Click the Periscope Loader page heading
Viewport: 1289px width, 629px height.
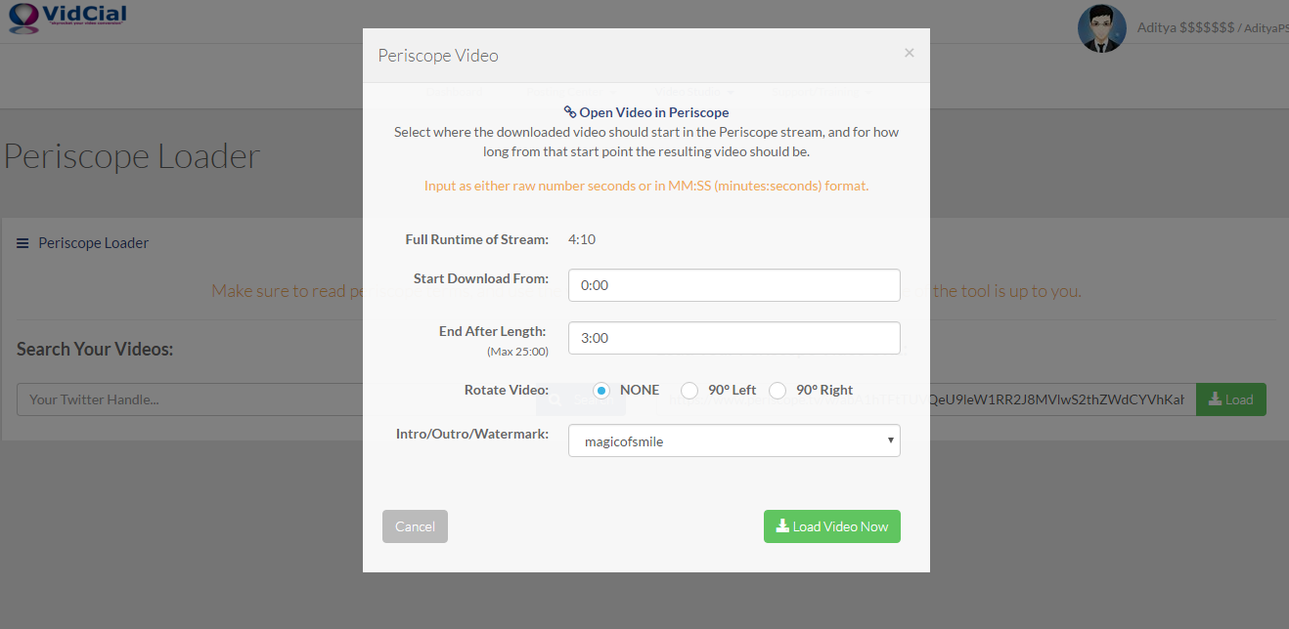[x=131, y=156]
